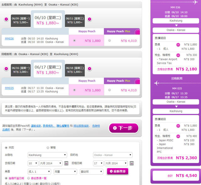Select the 搜尋所選日期 search option
The image size is (201, 185).
tap(6, 178)
